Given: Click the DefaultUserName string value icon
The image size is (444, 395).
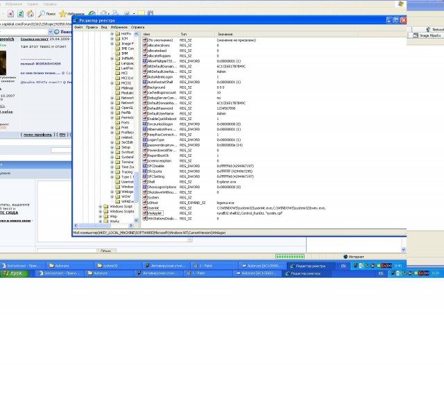Looking at the screenshot, I should (145, 113).
